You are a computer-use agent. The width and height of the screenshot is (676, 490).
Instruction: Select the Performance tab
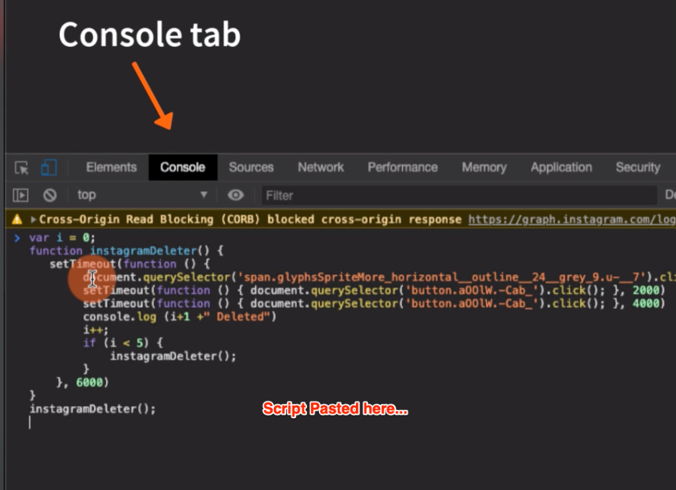coord(402,167)
